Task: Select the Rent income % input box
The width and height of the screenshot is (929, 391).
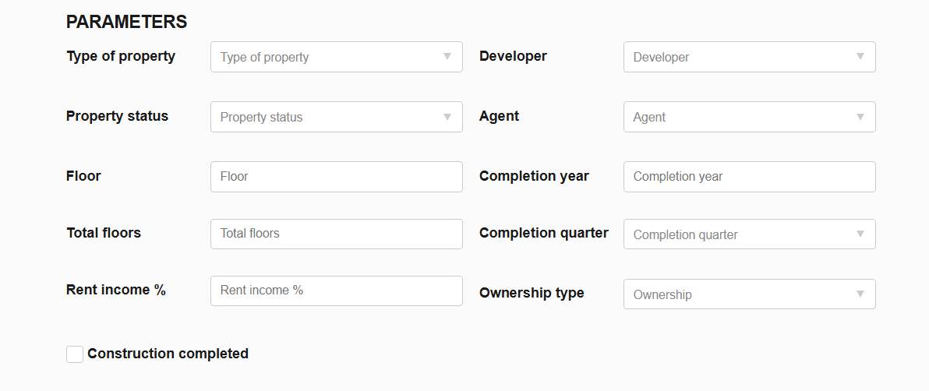Action: [336, 291]
